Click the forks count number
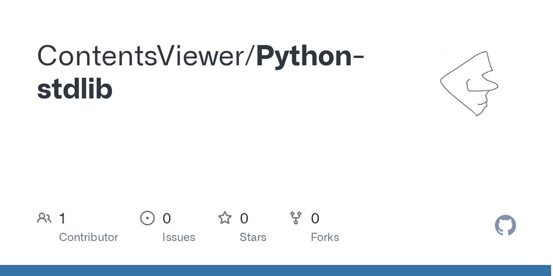 [315, 218]
